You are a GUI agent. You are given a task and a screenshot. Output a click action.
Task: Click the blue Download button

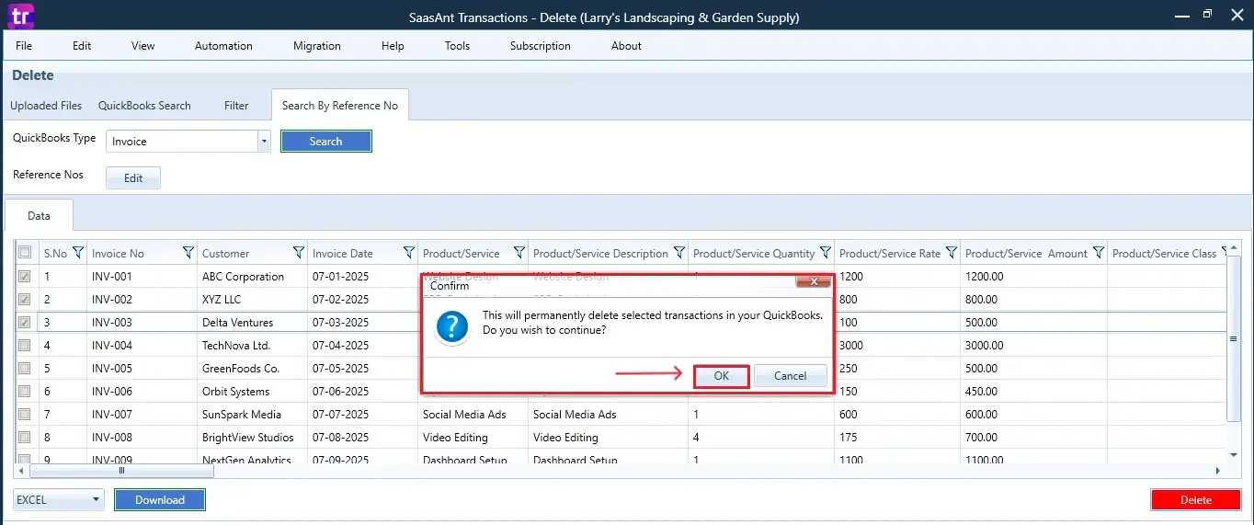tap(160, 500)
